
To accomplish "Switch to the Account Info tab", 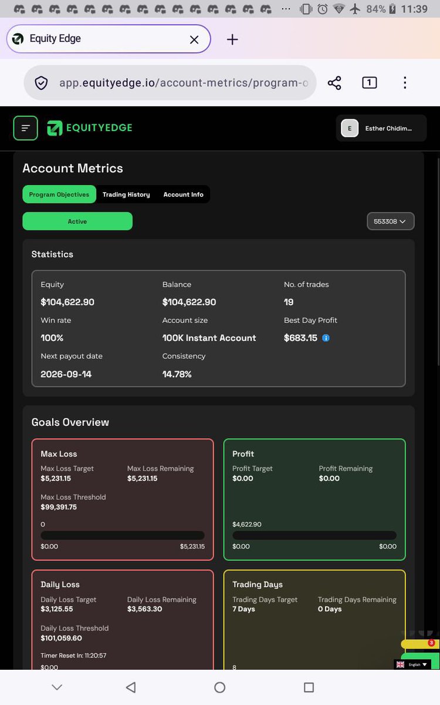I will point(183,194).
